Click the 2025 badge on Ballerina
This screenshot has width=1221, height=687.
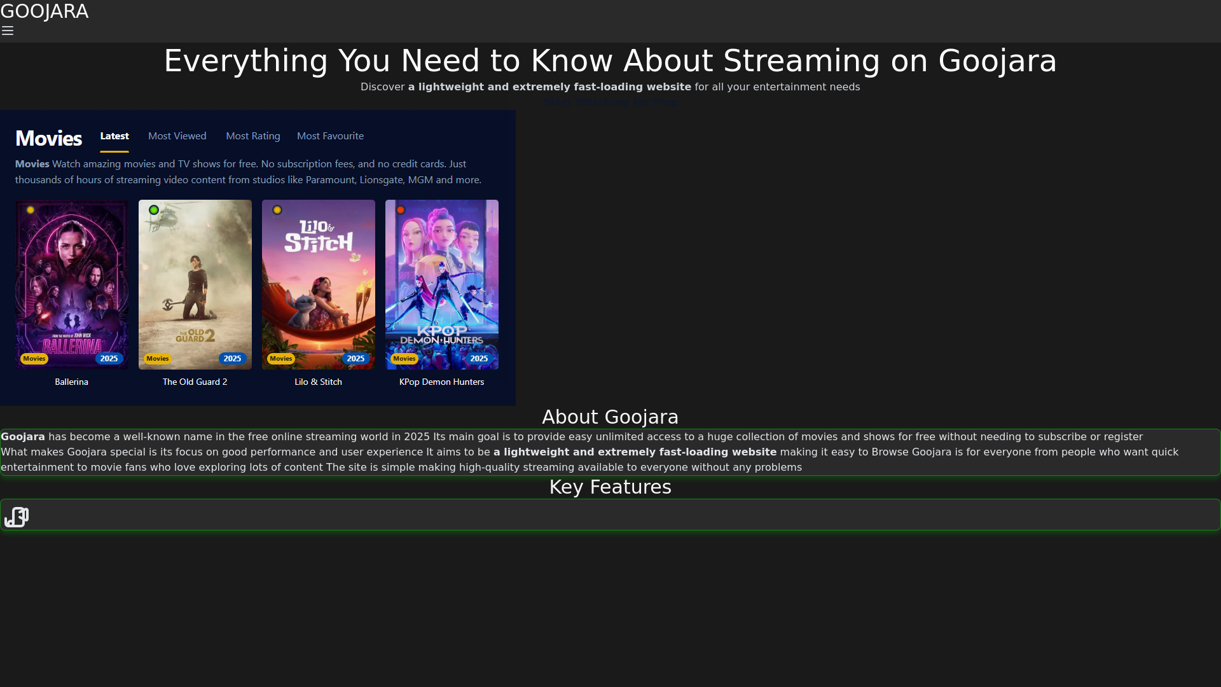pos(109,359)
